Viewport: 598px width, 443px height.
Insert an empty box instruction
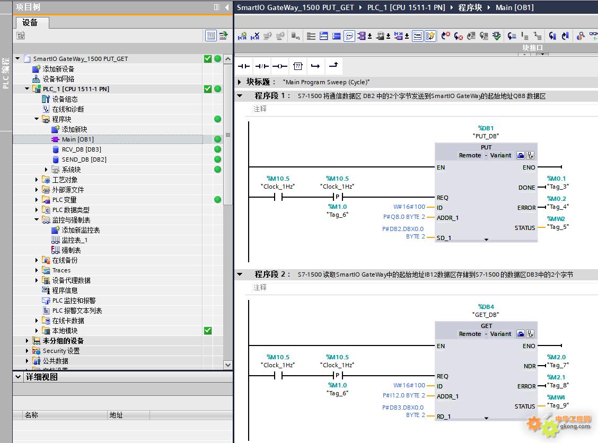tap(297, 66)
